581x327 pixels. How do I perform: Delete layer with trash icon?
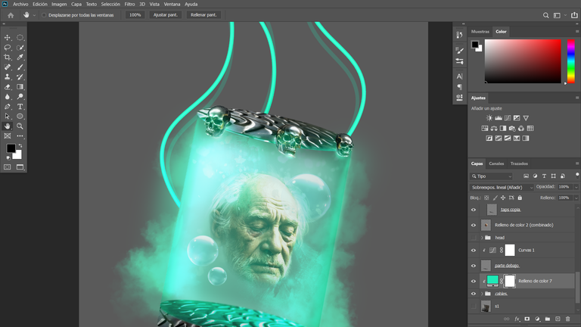pos(567,319)
